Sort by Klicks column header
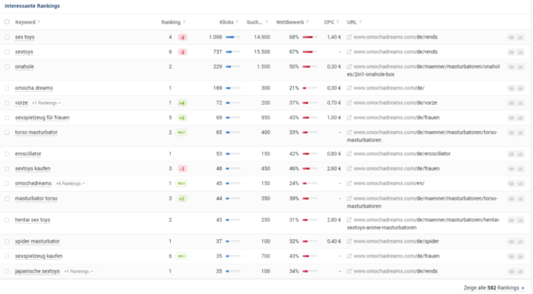Screen dimensions: 533x294 226,22
